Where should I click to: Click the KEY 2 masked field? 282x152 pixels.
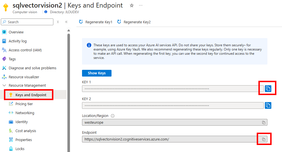click(173, 105)
